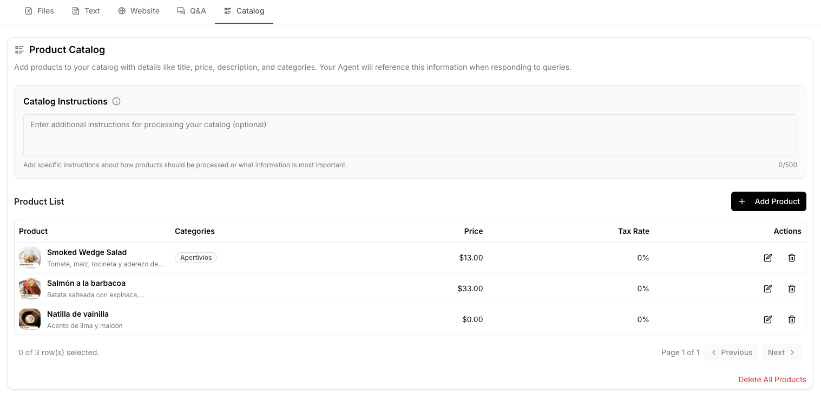Select the Apertivios category badge
Screen dimensions: 821x399
coord(196,258)
